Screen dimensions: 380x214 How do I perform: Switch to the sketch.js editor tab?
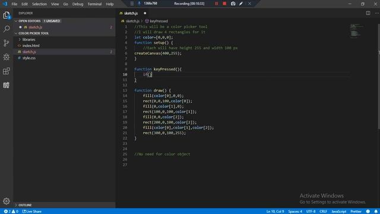coord(131,13)
